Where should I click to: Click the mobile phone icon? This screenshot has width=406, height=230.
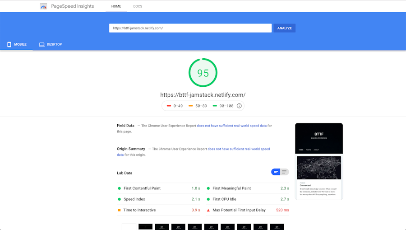pos(9,44)
